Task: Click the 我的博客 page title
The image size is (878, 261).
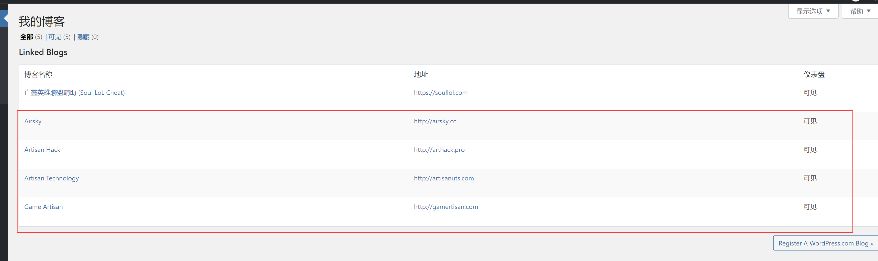Action: (42, 22)
